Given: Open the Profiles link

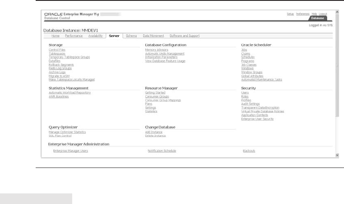Looking at the screenshot, I should [x=246, y=100].
